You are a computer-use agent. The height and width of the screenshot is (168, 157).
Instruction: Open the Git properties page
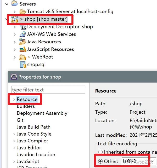pos(20,120)
